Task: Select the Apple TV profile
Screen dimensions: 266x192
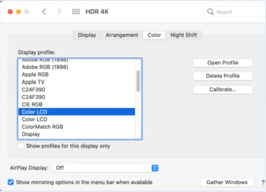Action: 77,82
